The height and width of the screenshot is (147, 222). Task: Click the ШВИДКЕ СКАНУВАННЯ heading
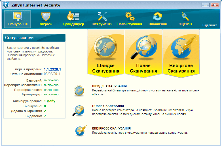(x=109, y=86)
